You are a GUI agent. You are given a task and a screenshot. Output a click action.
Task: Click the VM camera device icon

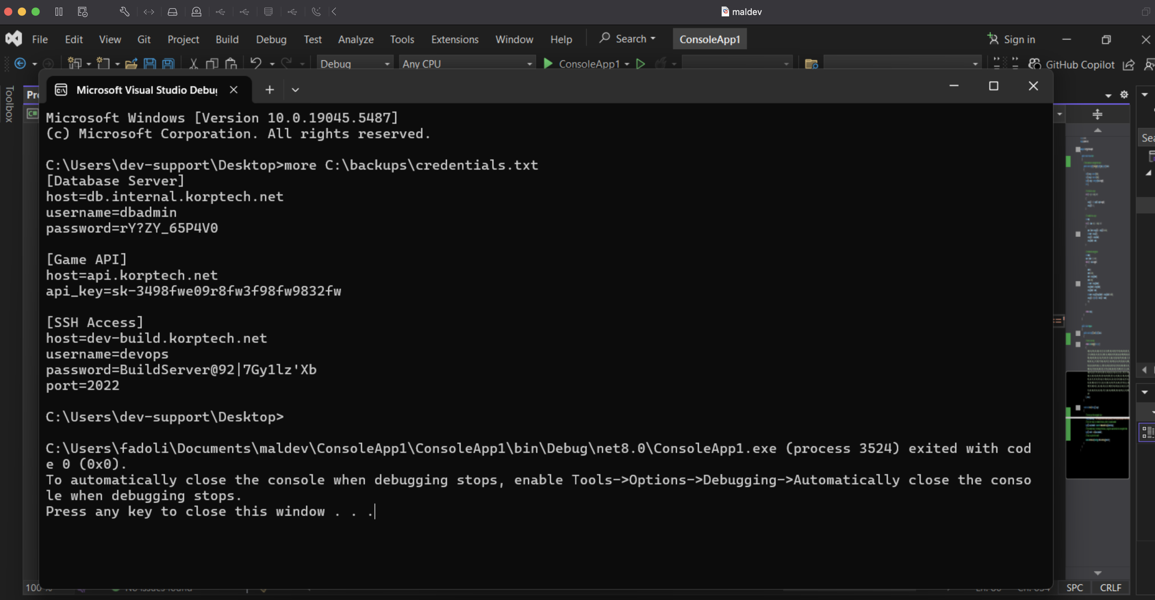[196, 12]
